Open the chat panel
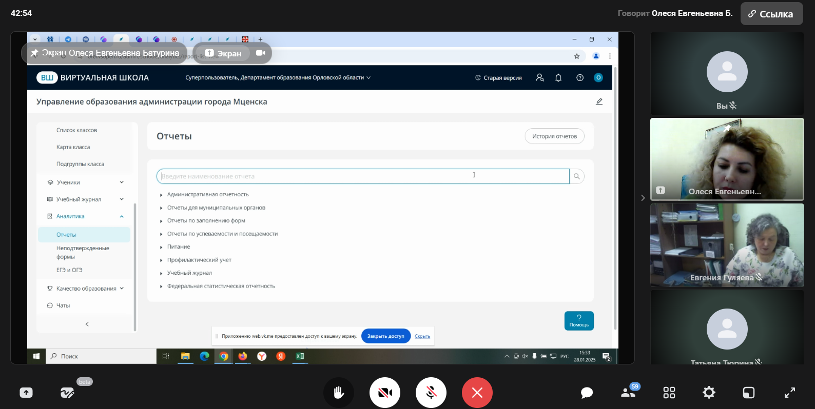Screen dimensions: 815x409 point(587,393)
